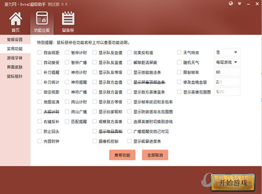The height and width of the screenshot is (194, 262).
Task: Enable 显示敌方英雄蓝条 checkbox
Action: click(x=129, y=92)
